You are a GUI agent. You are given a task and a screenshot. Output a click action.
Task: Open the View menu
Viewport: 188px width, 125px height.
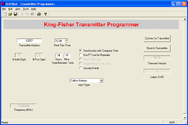coord(18,9)
